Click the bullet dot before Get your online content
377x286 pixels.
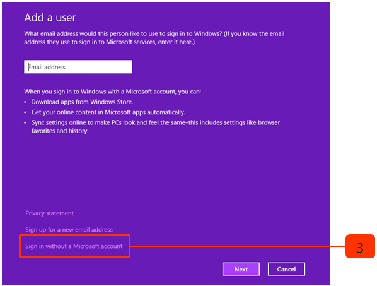coord(25,112)
